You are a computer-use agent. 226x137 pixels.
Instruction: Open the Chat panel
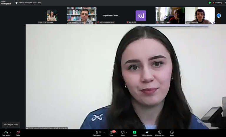(112, 132)
